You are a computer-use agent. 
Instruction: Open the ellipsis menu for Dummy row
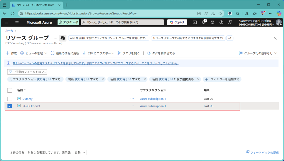click(132, 99)
